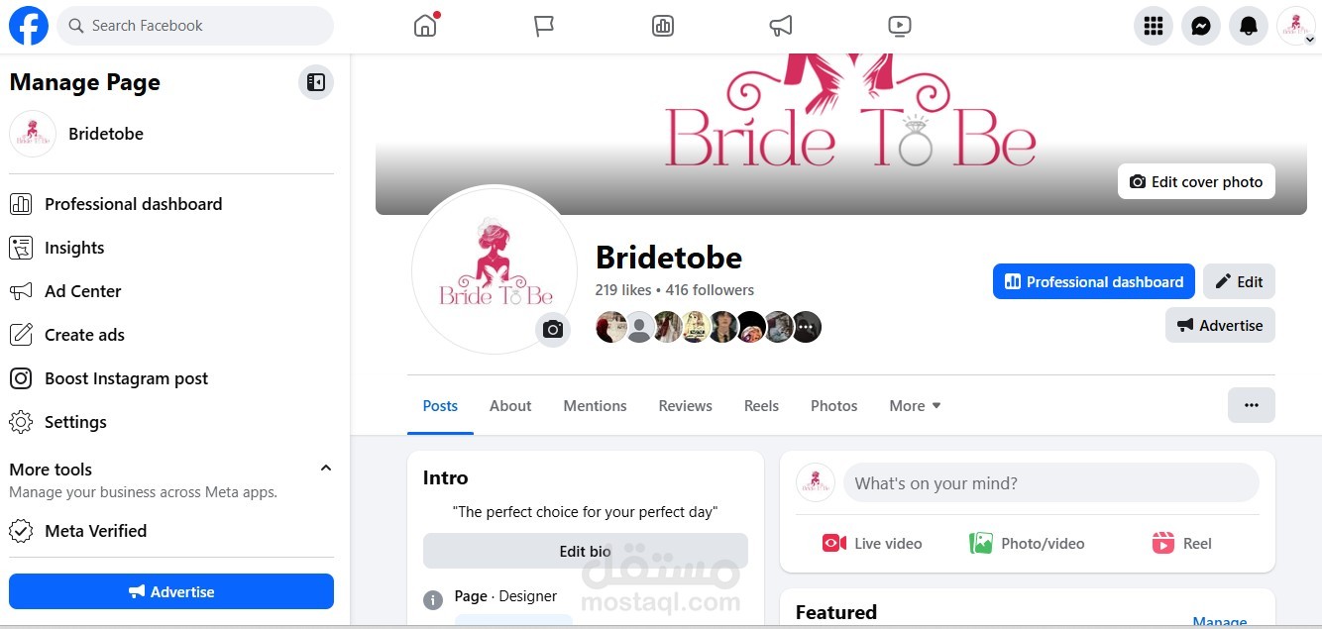Open the nine-dot menu grid
Screen dimensions: 1322x629
point(1154,26)
